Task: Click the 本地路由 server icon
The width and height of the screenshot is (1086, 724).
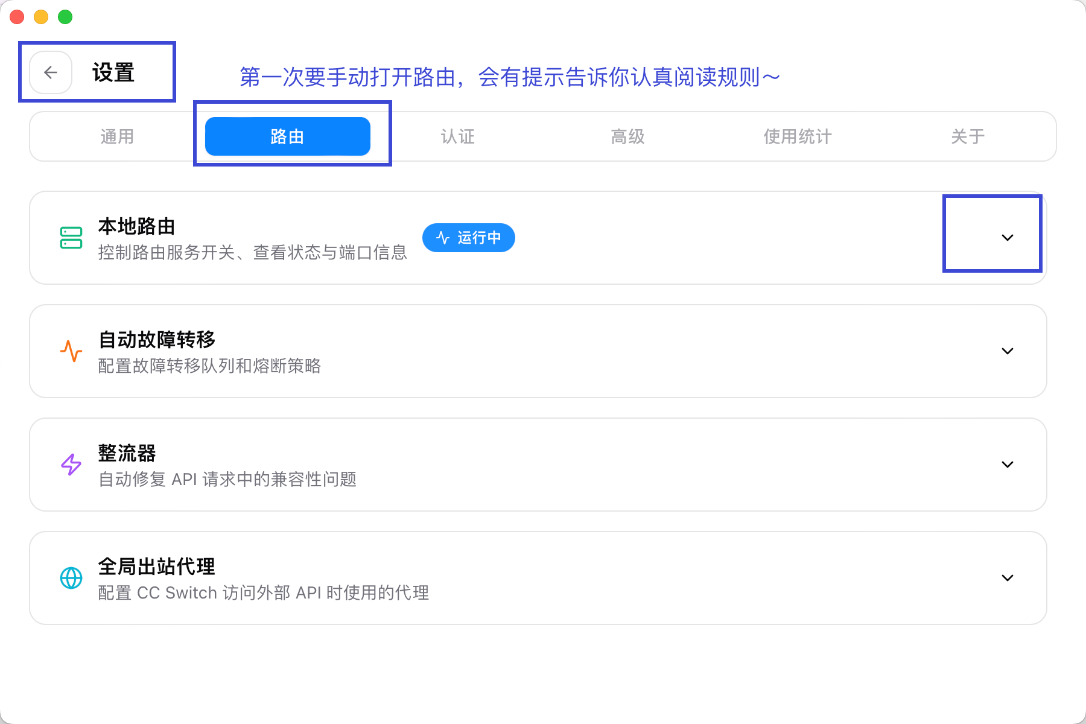Action: pyautogui.click(x=71, y=238)
